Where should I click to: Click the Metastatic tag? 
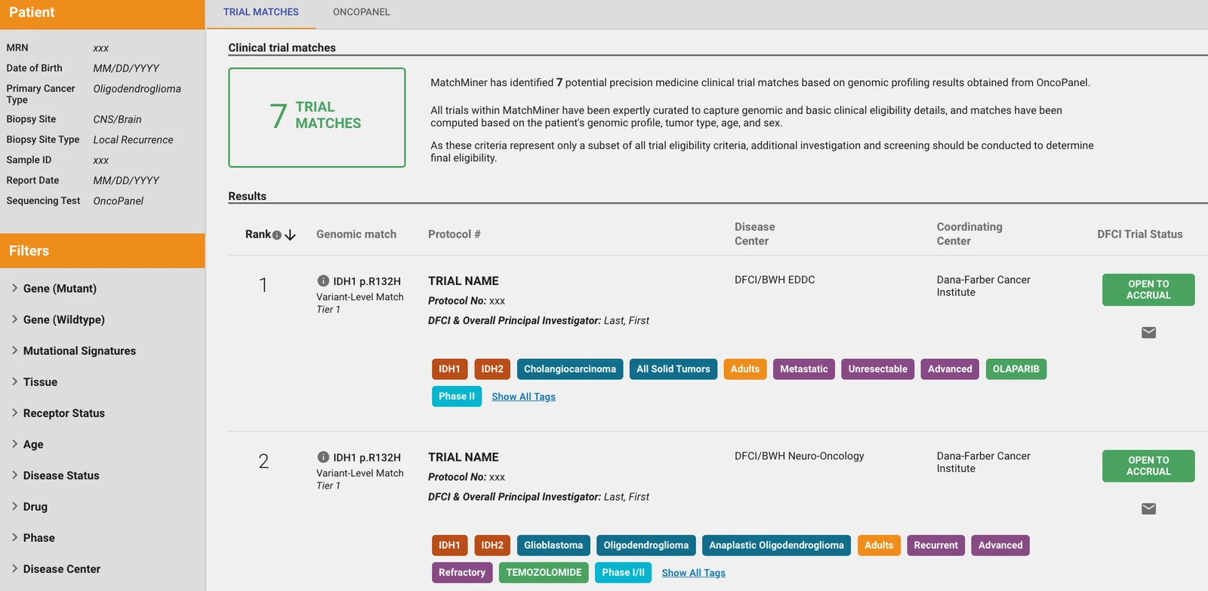(804, 369)
